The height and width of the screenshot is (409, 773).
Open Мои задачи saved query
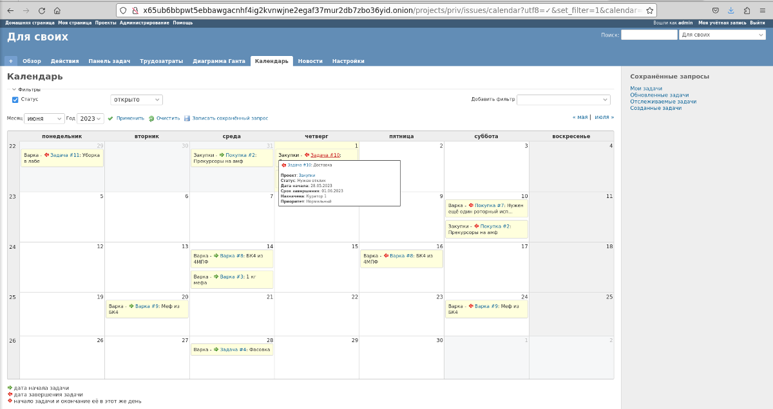645,89
